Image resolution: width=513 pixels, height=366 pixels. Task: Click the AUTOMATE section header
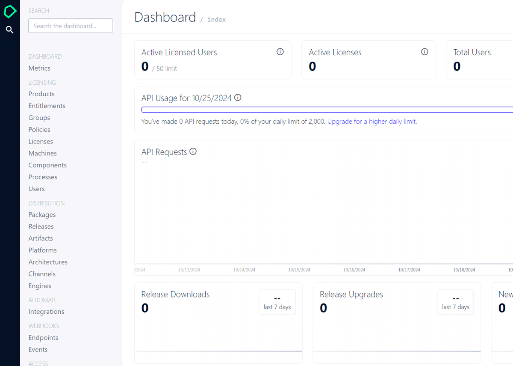pyautogui.click(x=43, y=300)
